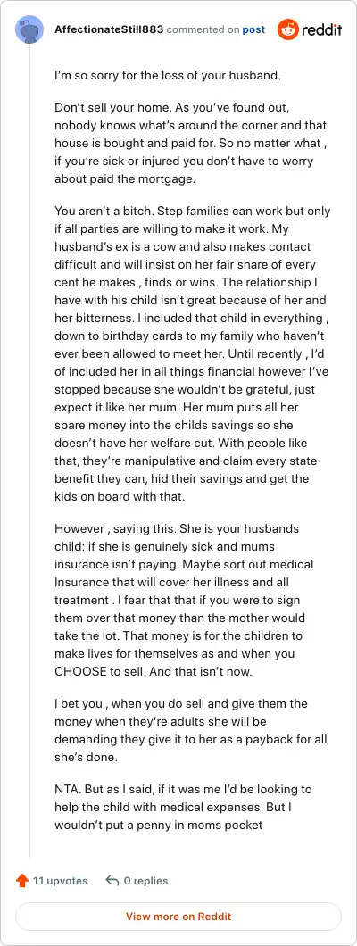Screen dimensions: 357x946
Task: Collapse the comment using the vertical thread line
Action: click(x=29, y=452)
